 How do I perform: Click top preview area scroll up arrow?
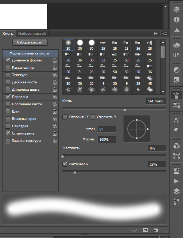[x=165, y=6]
